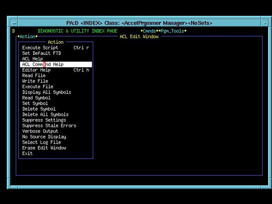Screen dimensions: 272x204
Task: Choose Delete Symbol entry
Action: pos(56,109)
